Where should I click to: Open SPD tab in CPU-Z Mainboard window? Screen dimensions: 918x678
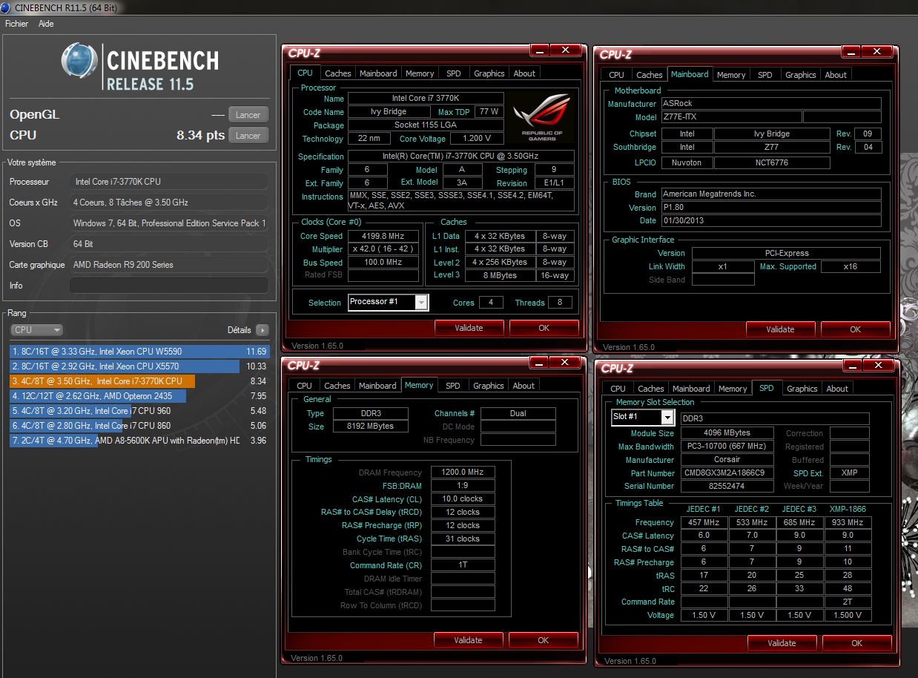(x=765, y=75)
